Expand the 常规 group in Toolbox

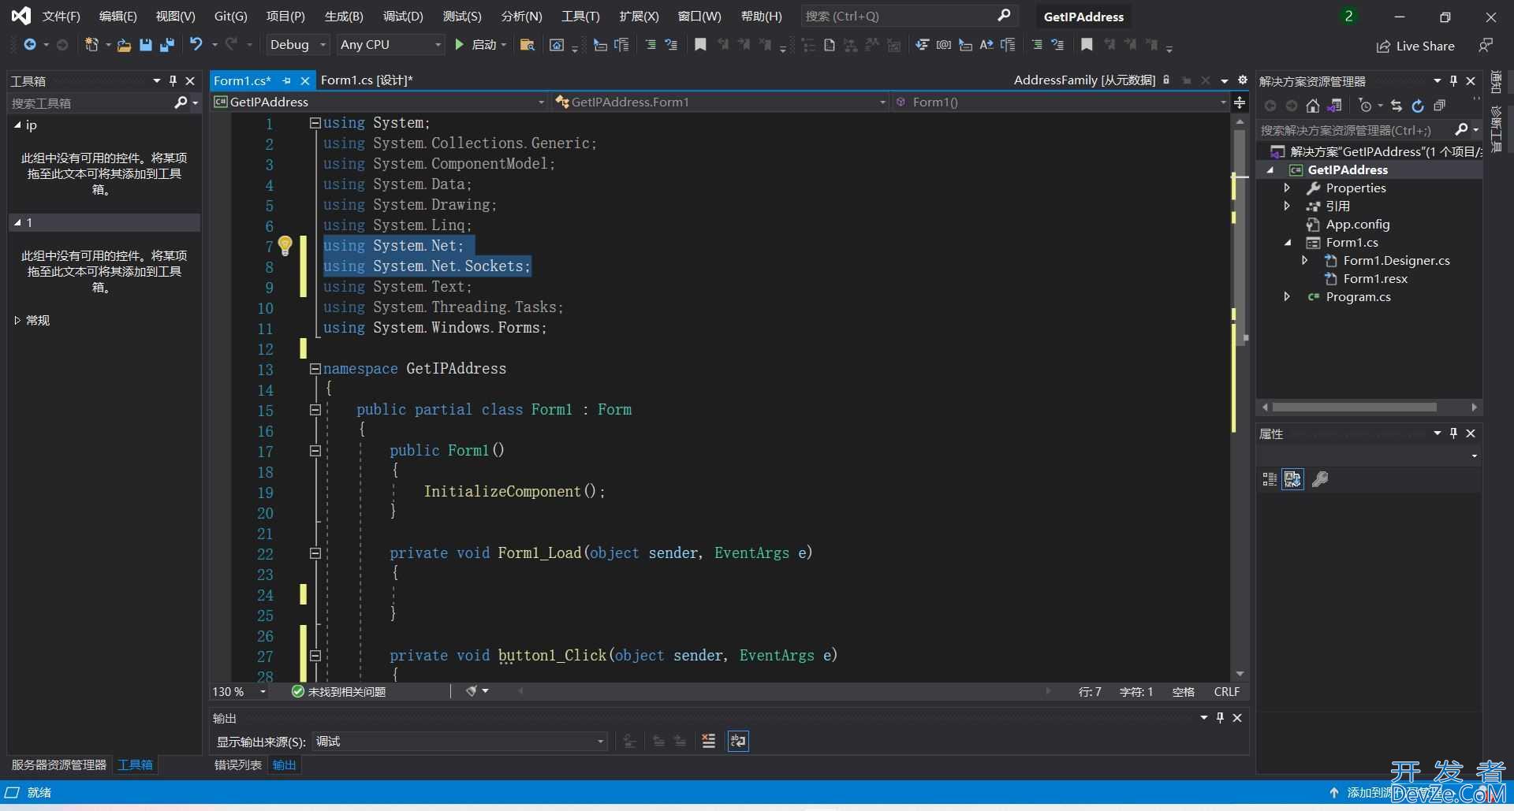coord(17,320)
